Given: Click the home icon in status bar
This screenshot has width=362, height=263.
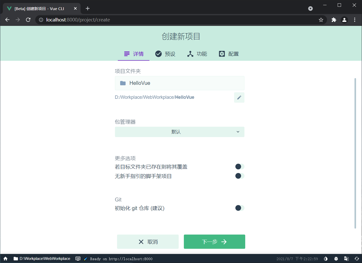Looking at the screenshot, I should click(5, 259).
